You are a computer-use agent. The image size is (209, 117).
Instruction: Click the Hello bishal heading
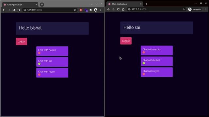click(x=30, y=28)
